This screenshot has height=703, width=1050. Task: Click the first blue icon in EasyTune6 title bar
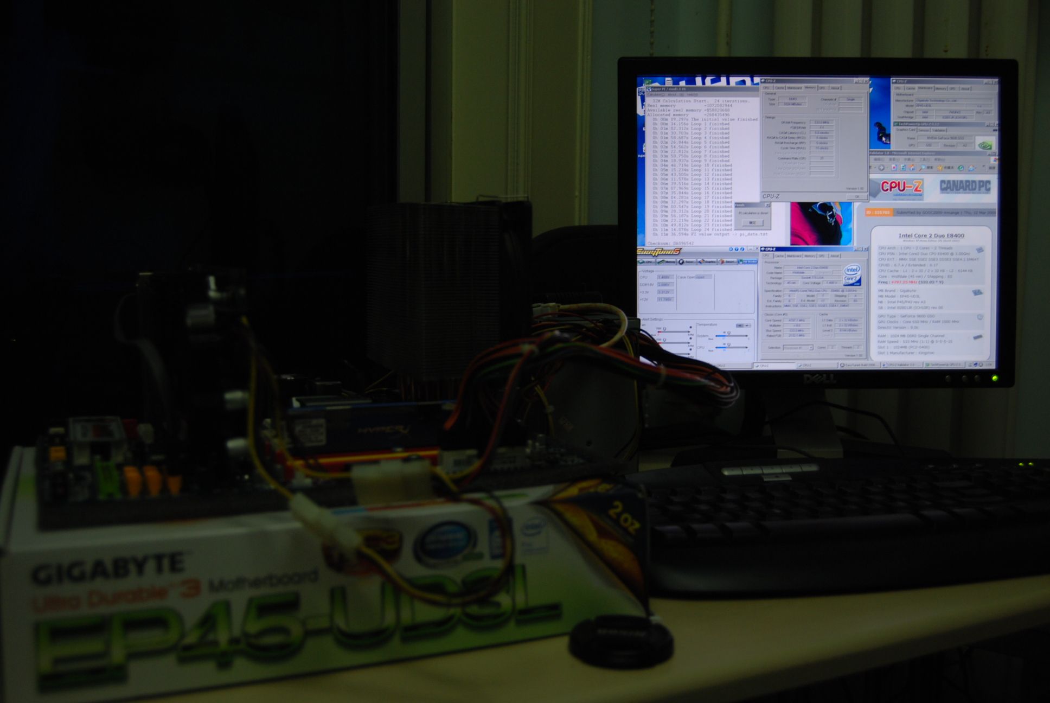click(x=731, y=249)
